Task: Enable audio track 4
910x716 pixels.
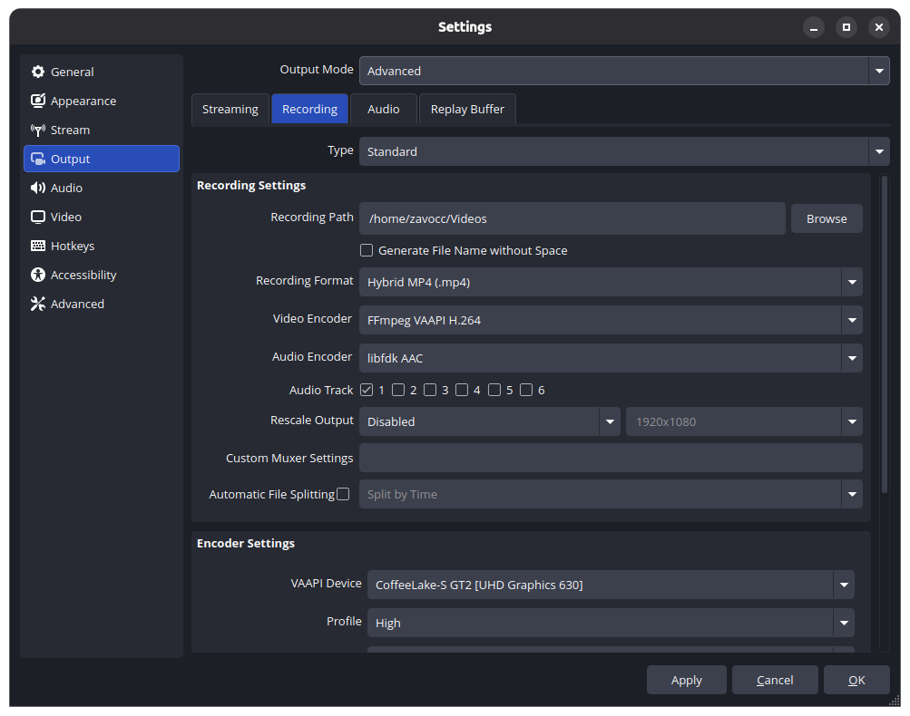Action: pyautogui.click(x=462, y=390)
